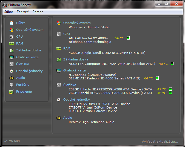Open the Zobraziť menu
This screenshot has width=185, height=147.
23,12
